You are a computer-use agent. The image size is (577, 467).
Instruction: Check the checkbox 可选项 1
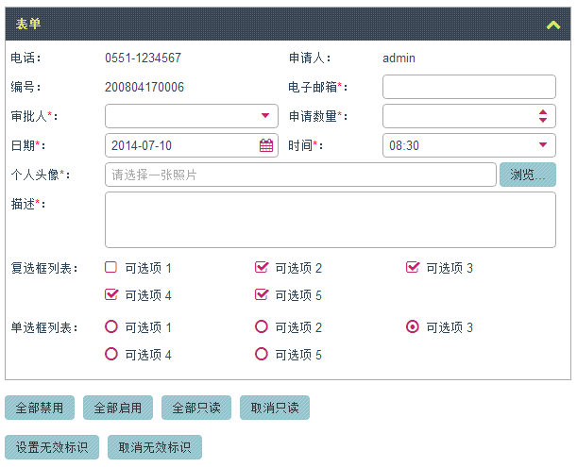110,267
